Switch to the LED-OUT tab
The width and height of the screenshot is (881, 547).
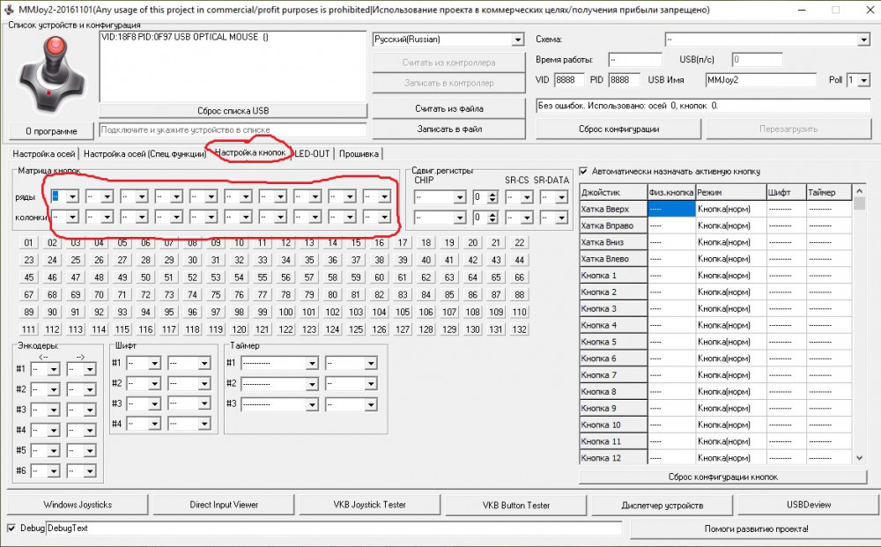point(312,153)
